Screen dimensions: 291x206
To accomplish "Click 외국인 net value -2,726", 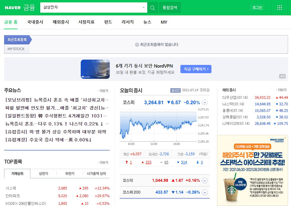I will 164,154.
